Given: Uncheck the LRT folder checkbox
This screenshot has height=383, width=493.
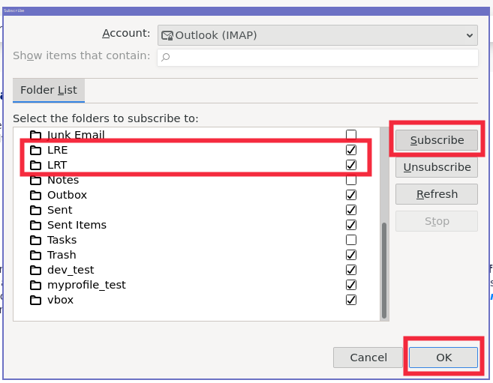Looking at the screenshot, I should [350, 165].
